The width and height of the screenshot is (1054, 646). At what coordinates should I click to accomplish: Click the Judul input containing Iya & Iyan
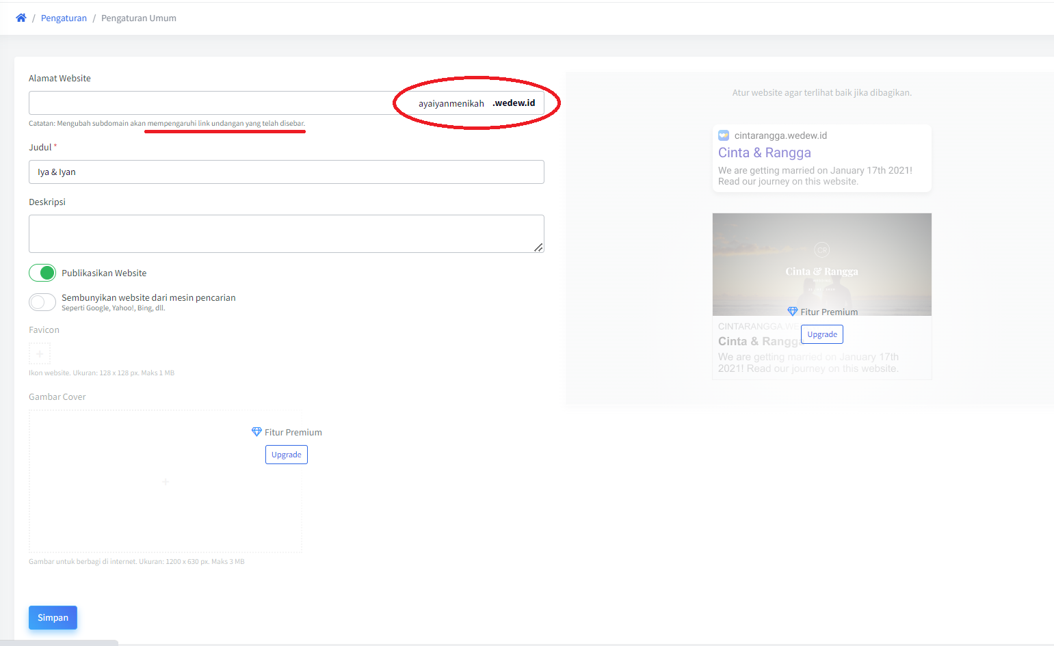point(287,172)
